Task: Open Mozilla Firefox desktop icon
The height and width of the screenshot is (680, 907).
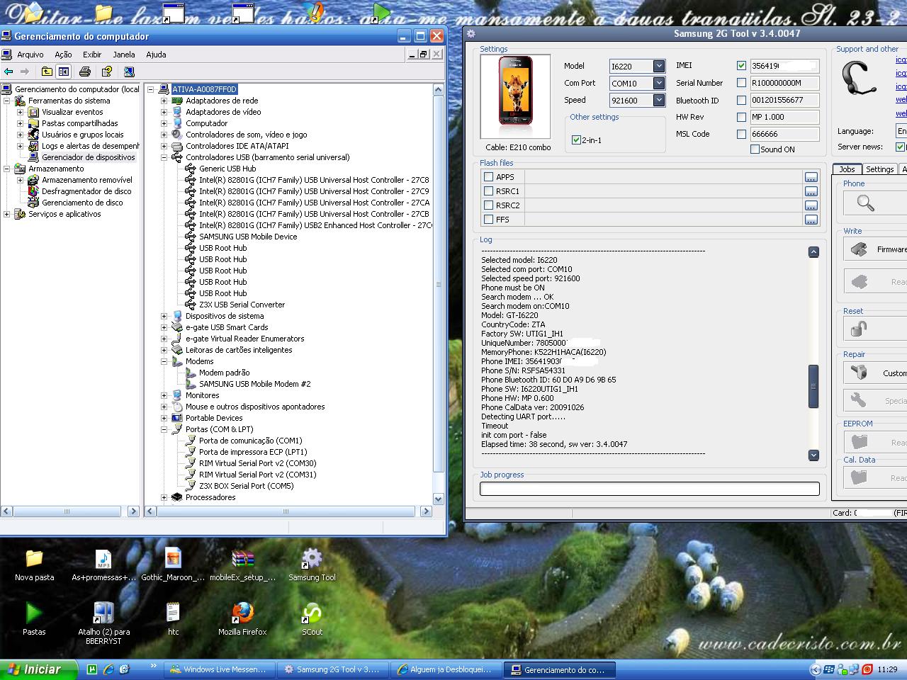Action: 242,619
